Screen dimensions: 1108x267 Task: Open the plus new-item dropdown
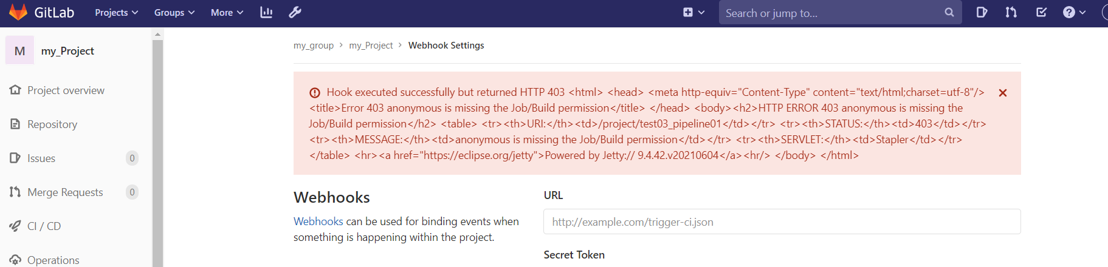[x=693, y=12]
